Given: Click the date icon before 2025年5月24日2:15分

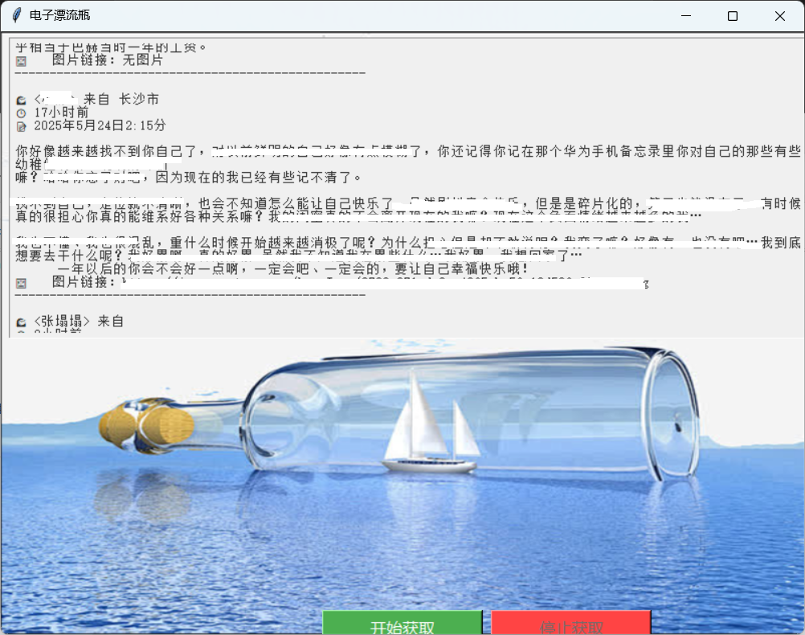Looking at the screenshot, I should 20,127.
